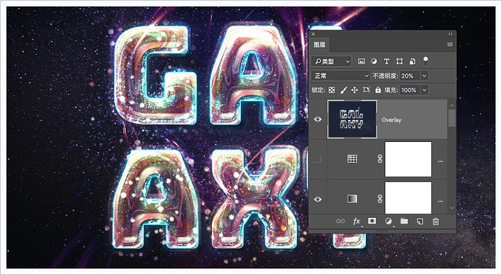Viewport: 502px width, 275px height.
Task: Add a layer style with fx button
Action: 356,221
